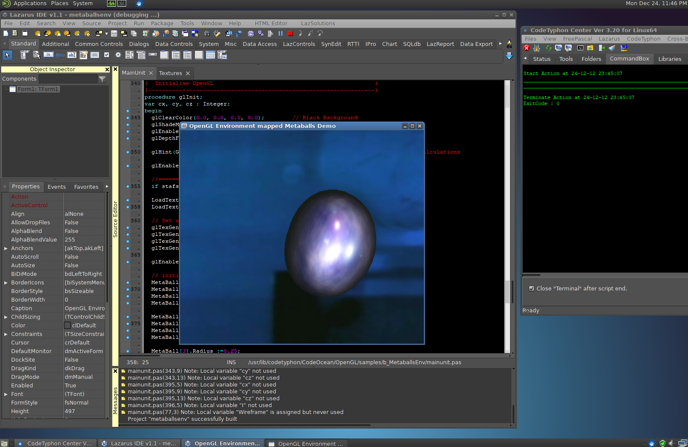Expand the Anchors property
The width and height of the screenshot is (688, 447).
pyautogui.click(x=6, y=248)
